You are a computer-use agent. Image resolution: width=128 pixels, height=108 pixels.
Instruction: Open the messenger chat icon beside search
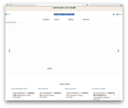tap(6, 14)
